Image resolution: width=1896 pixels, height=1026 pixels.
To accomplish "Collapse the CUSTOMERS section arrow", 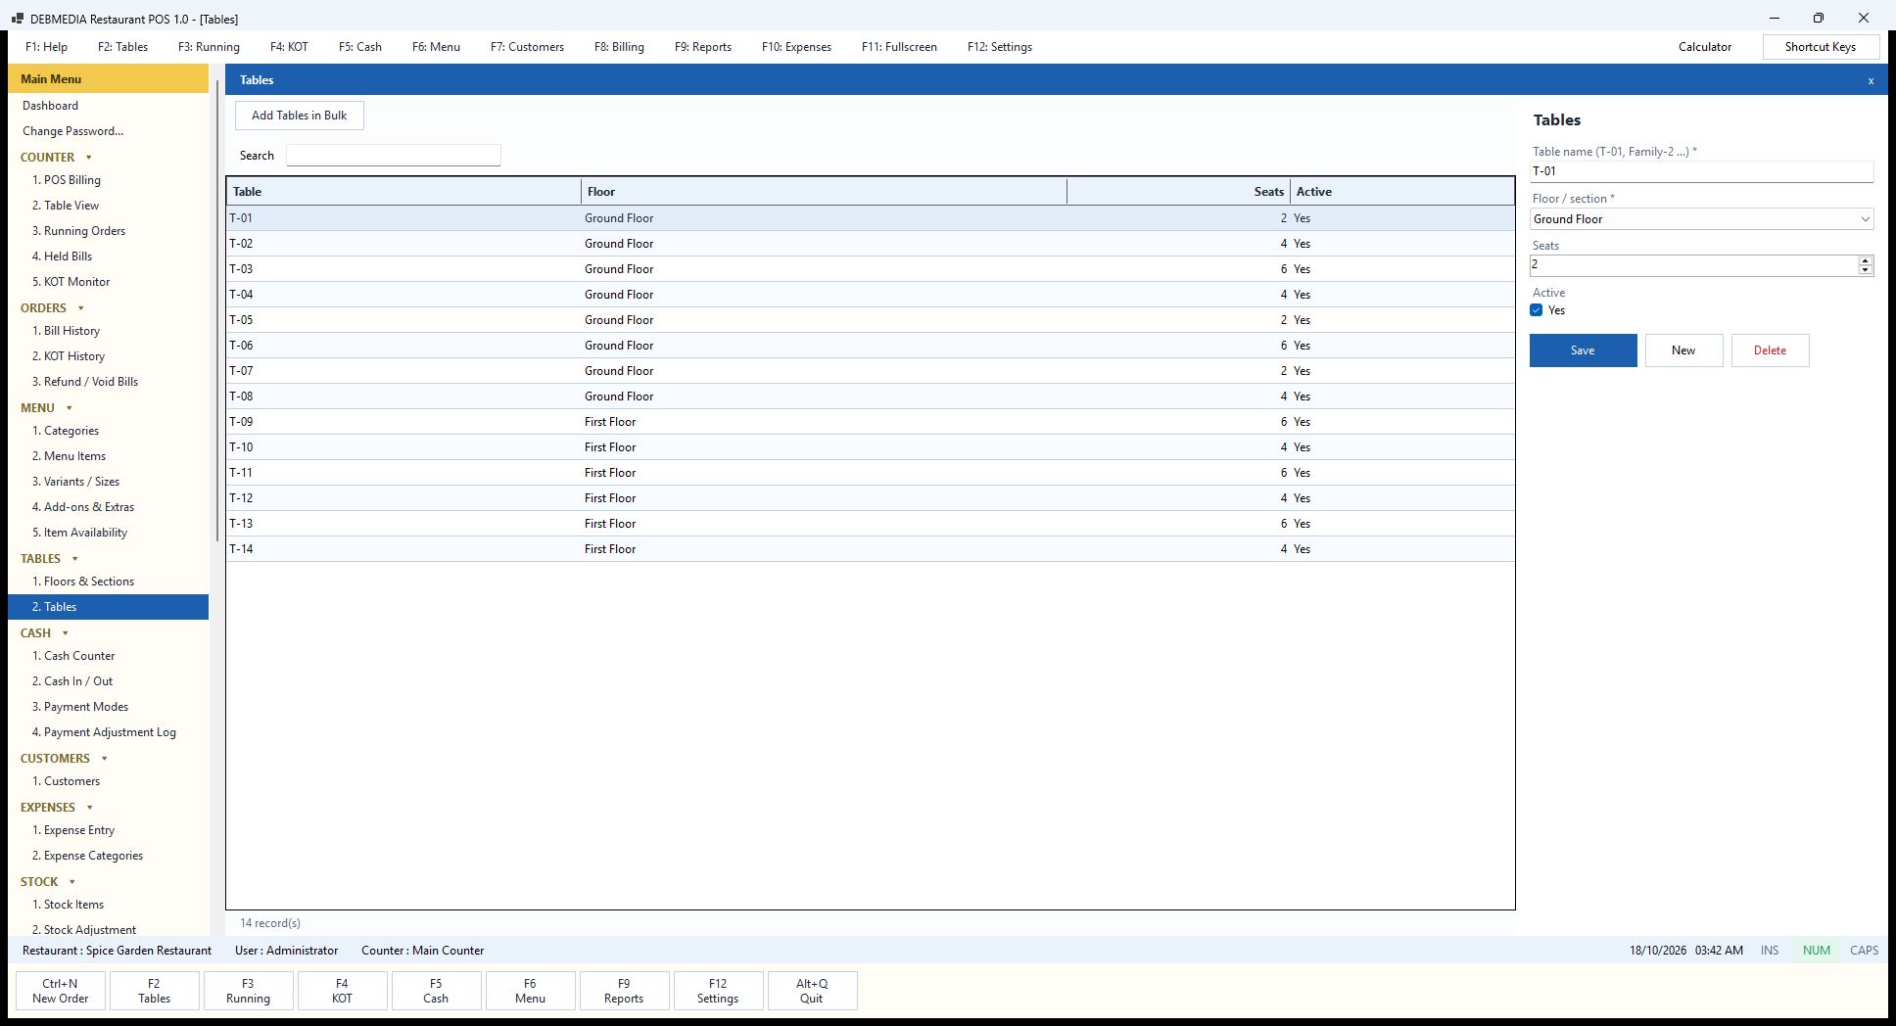I will click(x=105, y=759).
